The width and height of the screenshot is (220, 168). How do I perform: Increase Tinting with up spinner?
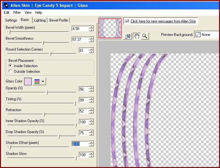coord(91,99)
